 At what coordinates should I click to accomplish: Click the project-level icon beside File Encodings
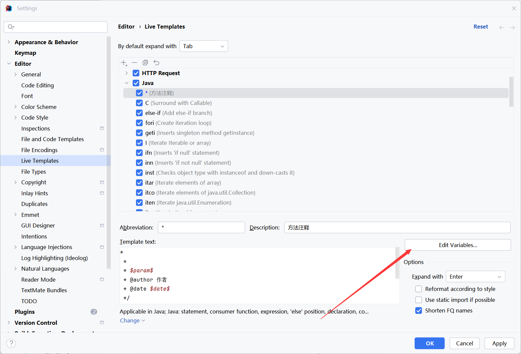(102, 150)
